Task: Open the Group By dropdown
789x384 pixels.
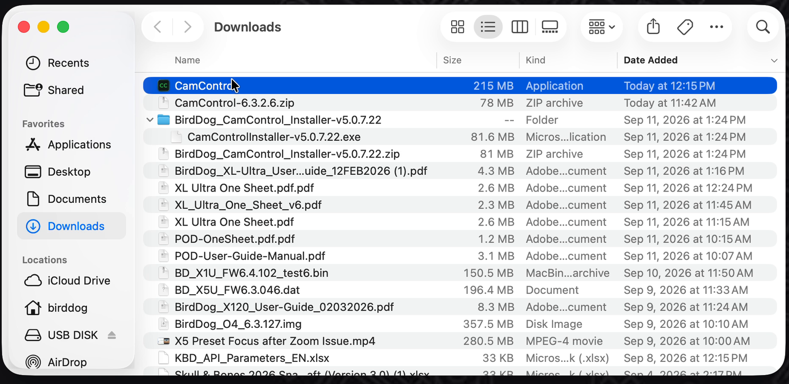Action: (x=602, y=27)
